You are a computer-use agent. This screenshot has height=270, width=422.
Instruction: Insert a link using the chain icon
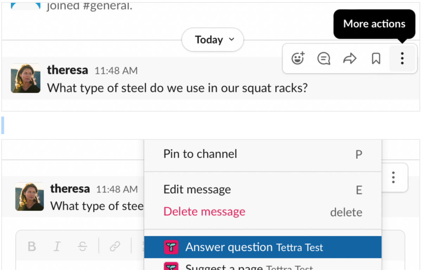point(115,246)
